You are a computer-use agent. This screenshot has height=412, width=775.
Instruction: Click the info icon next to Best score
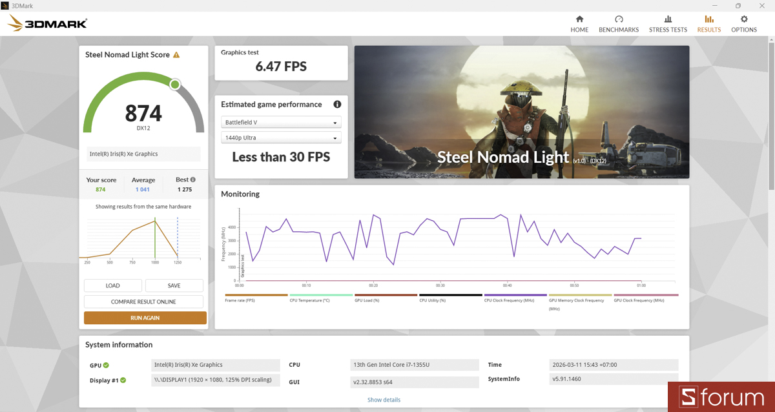pos(192,179)
